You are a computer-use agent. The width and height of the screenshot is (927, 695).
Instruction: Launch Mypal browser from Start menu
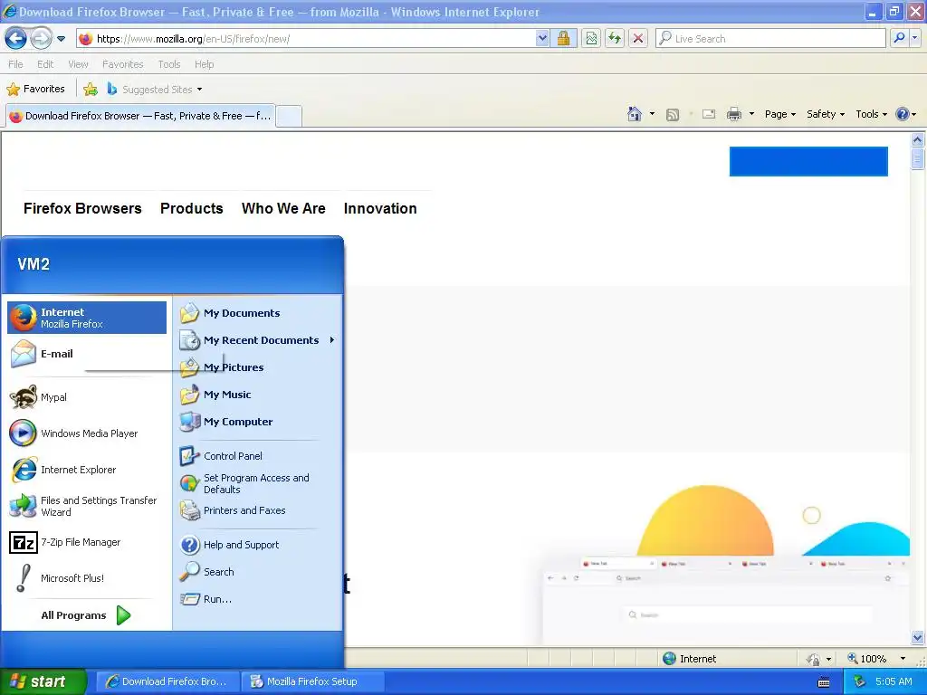click(87, 397)
